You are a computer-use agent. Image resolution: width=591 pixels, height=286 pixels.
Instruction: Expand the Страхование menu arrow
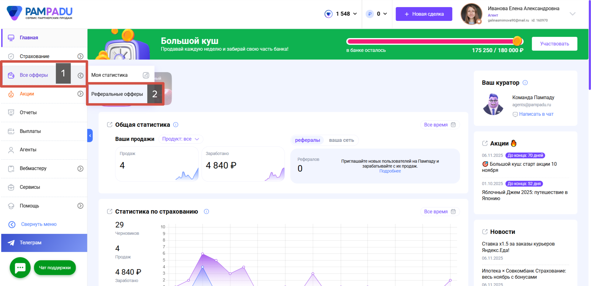pos(80,56)
